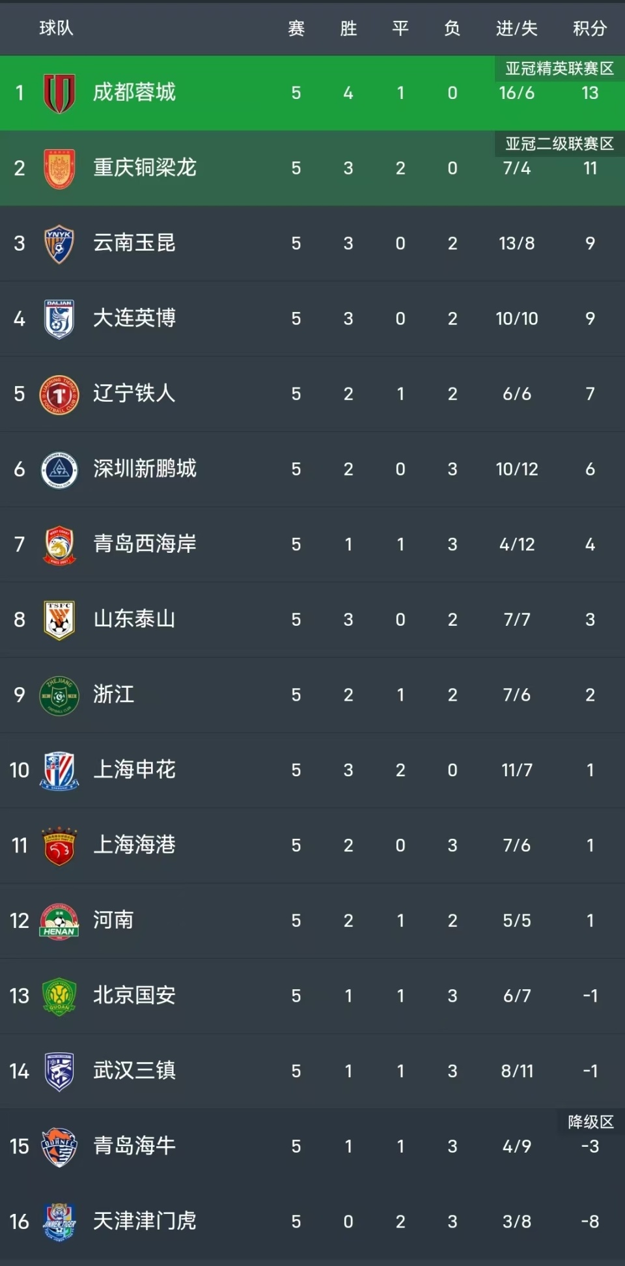Viewport: 625px width, 1266px height.
Task: Open the Shanghai Shenhua (上海申花) crest
Action: [x=59, y=770]
